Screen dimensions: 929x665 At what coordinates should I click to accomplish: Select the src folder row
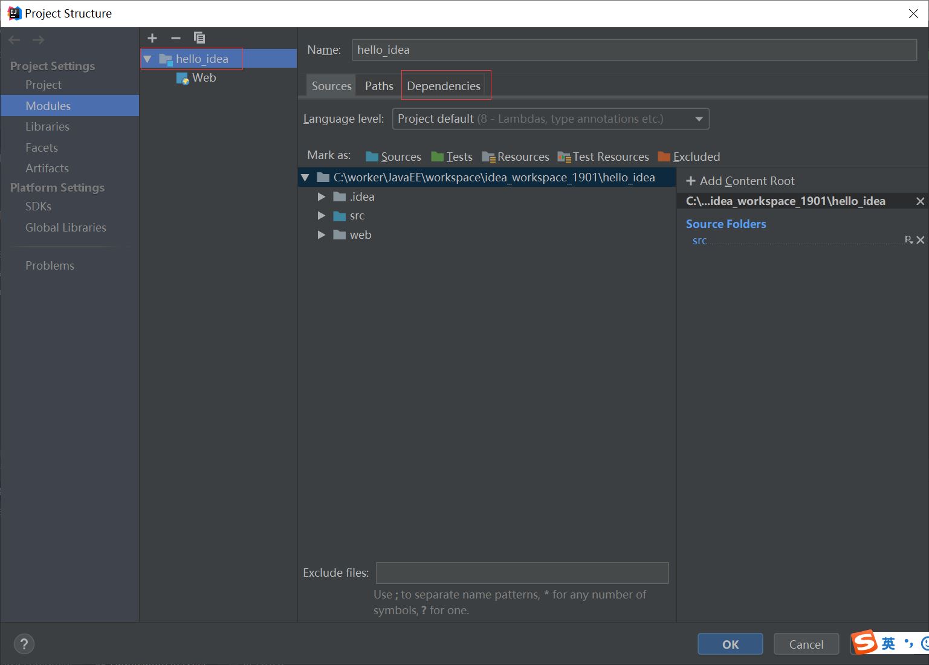click(x=487, y=216)
